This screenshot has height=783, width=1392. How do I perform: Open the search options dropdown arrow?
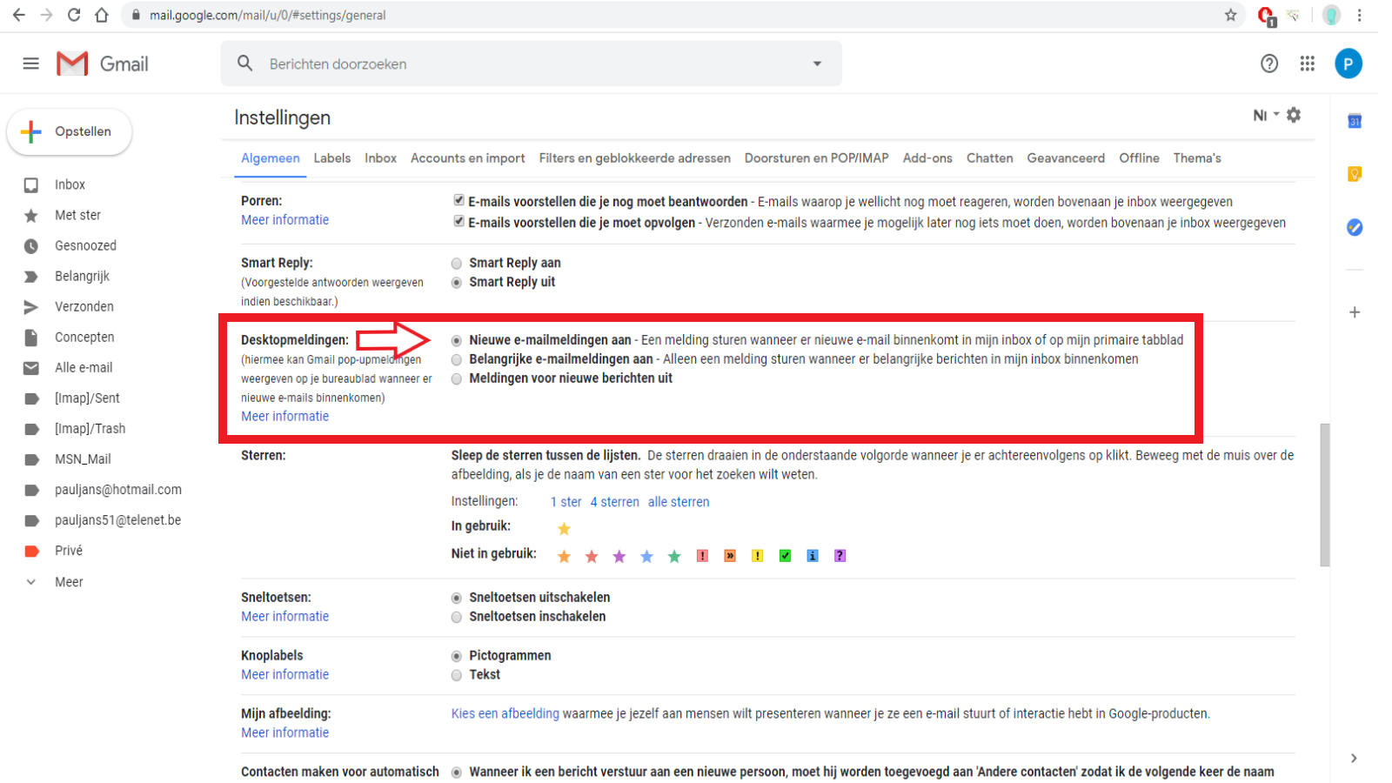click(x=817, y=64)
